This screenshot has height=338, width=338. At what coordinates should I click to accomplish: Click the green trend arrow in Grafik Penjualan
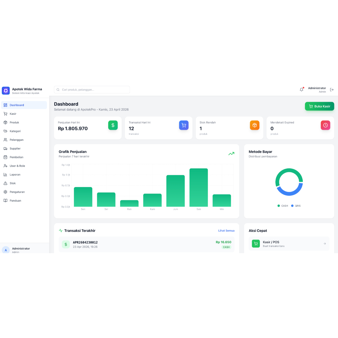tap(231, 154)
